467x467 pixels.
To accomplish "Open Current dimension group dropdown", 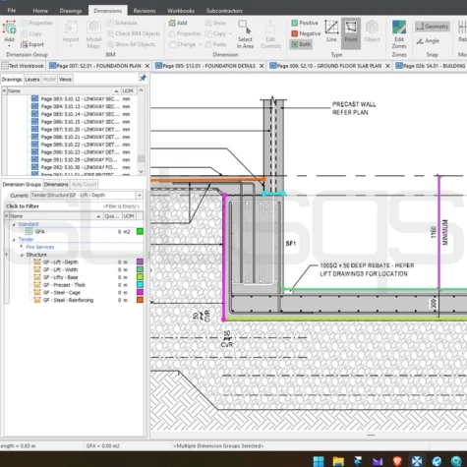I will (x=140, y=195).
